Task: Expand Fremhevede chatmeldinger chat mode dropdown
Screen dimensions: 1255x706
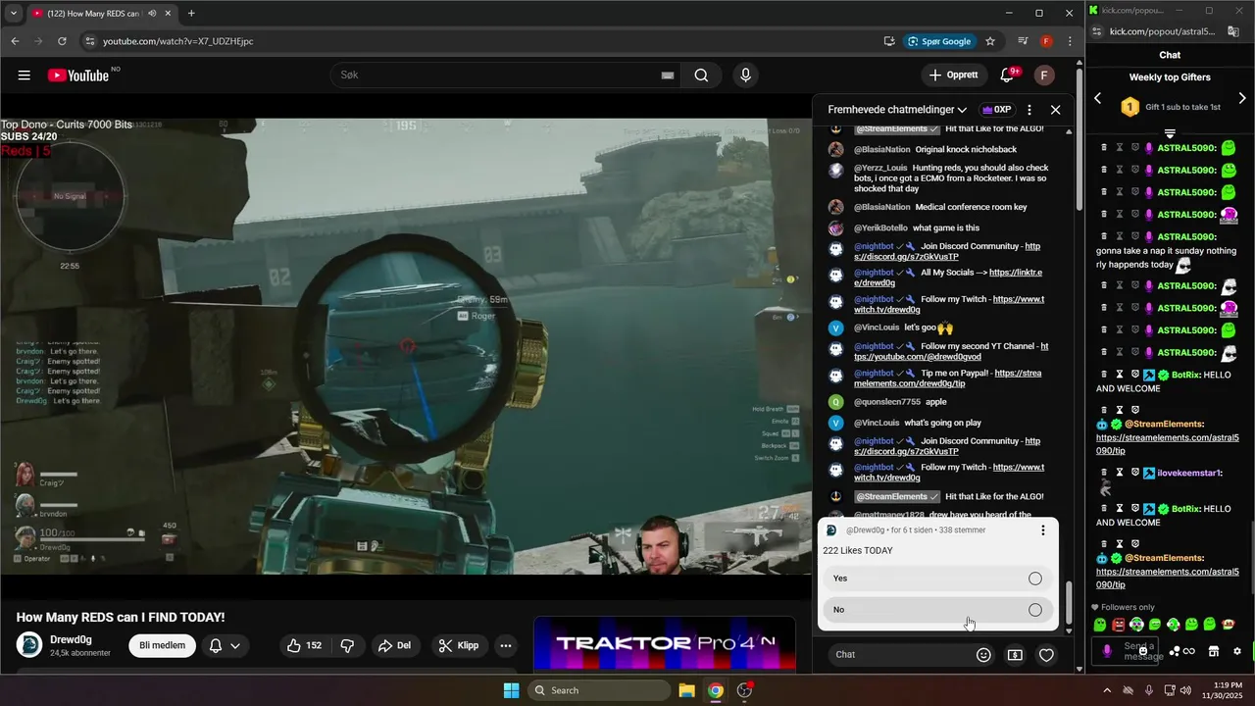Action: (x=897, y=110)
